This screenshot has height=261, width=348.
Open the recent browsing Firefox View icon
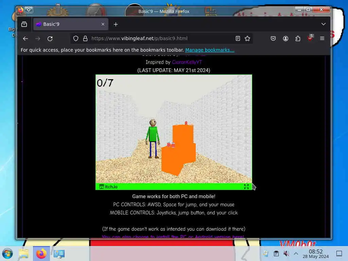[x=24, y=24]
